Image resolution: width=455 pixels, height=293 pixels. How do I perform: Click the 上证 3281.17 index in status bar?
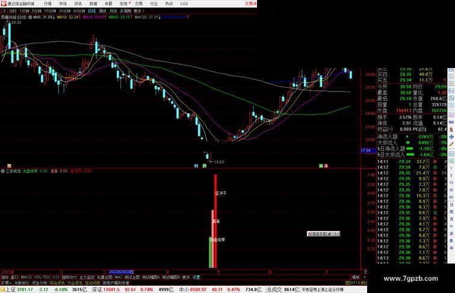pyautogui.click(x=19, y=289)
